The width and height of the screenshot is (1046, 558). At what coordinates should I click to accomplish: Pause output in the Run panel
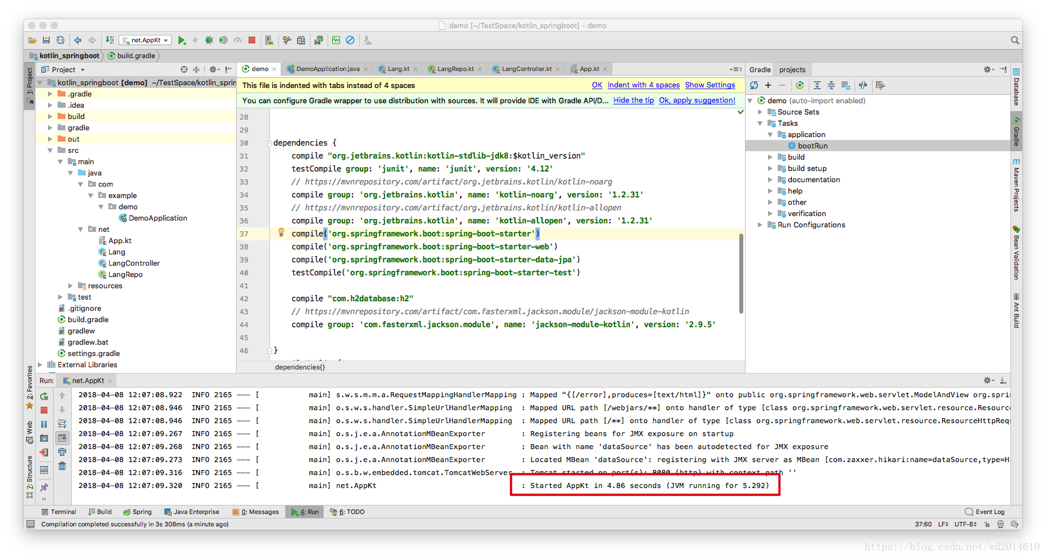coord(44,424)
